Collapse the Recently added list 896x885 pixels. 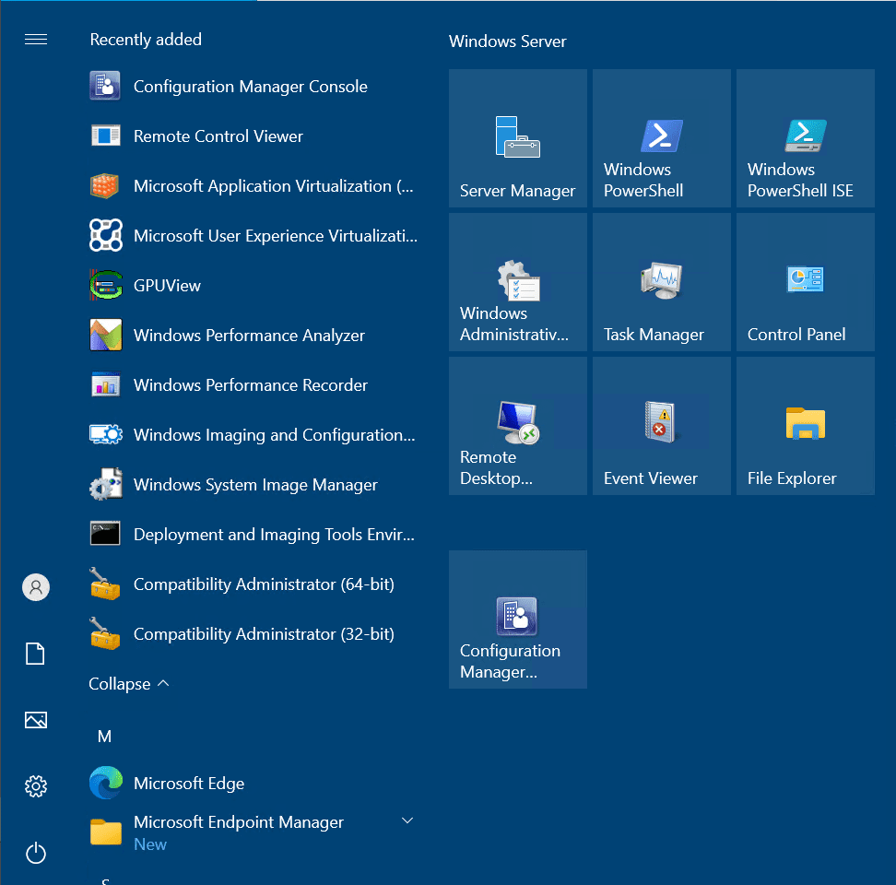pyautogui.click(x=129, y=684)
